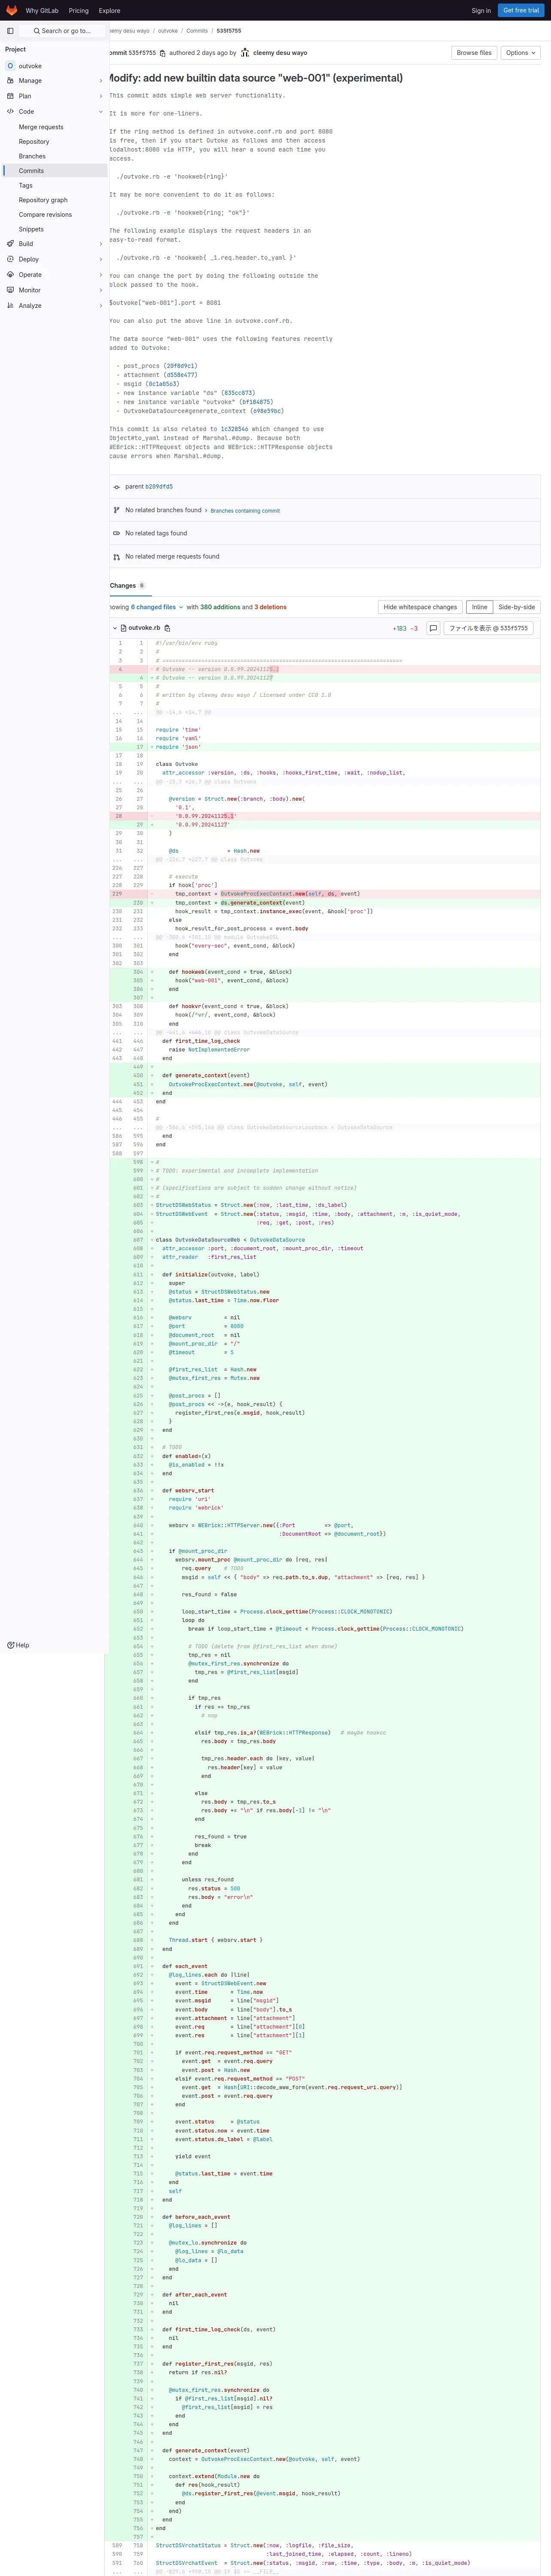Copy the outvoke.rb file path
The width and height of the screenshot is (551, 2576).
pos(167,628)
